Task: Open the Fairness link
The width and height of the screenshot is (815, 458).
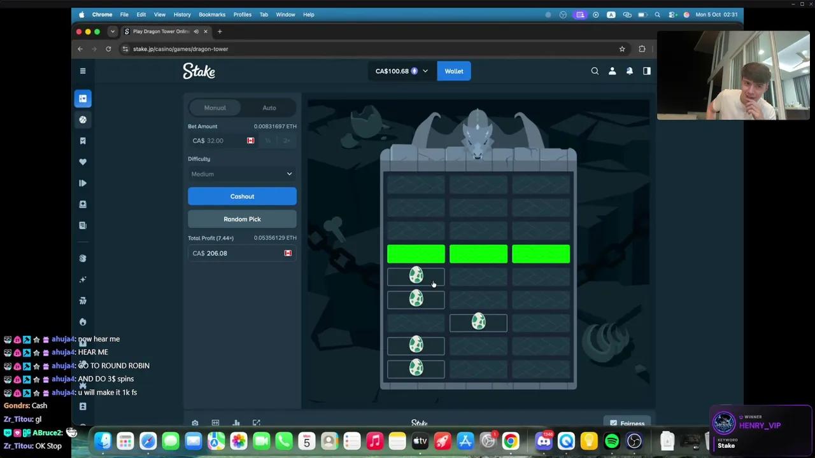Action: [x=627, y=423]
